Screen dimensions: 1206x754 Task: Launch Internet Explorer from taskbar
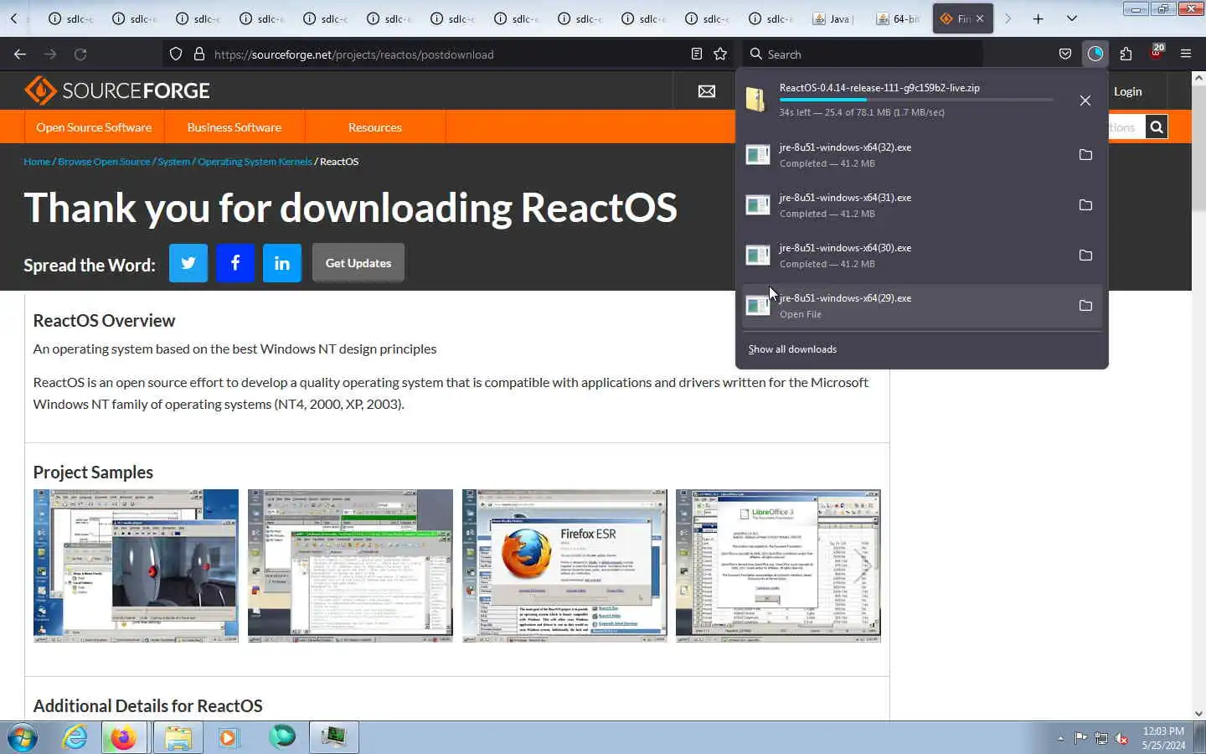pyautogui.click(x=75, y=737)
